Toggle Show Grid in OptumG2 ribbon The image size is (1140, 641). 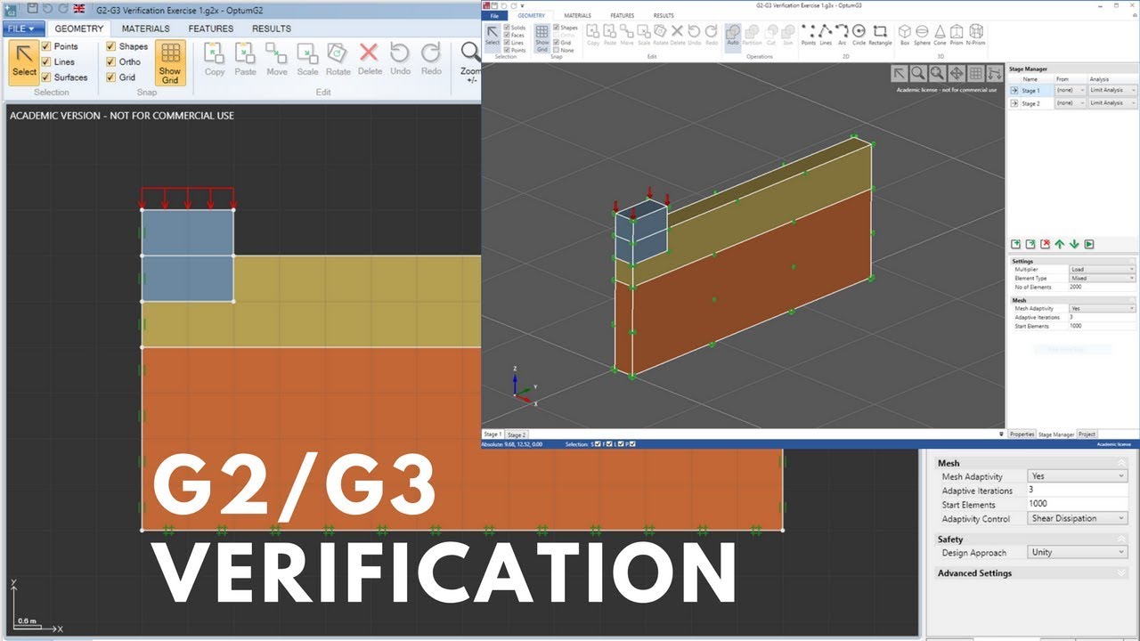[x=170, y=63]
